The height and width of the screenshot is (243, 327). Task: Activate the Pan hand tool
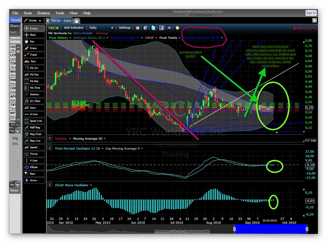[34, 42]
